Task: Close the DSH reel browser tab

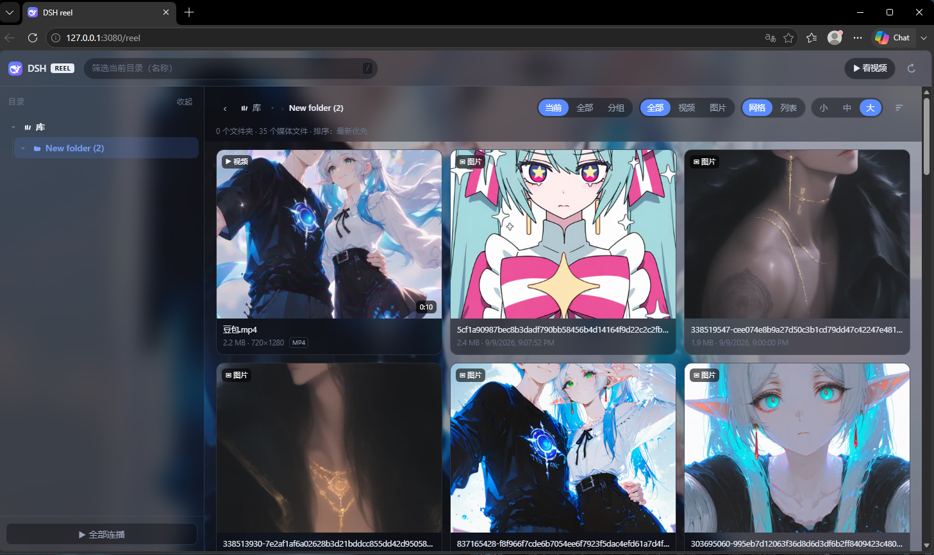Action: 166,12
